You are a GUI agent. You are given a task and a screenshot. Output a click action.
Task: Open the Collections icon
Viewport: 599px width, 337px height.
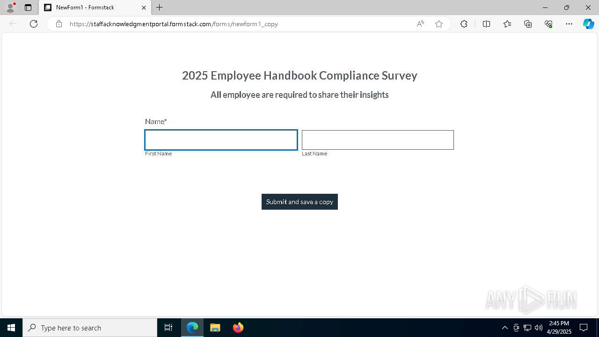point(528,24)
